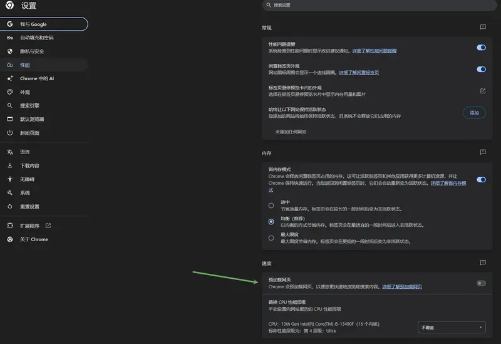501x344 pixels.
Task: Click the 始终让以下网站保持活跃状态 title
Action: point(297,109)
